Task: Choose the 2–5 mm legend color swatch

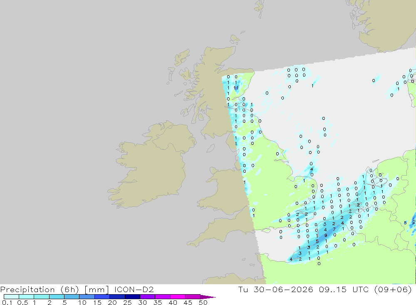Action: (57, 297)
